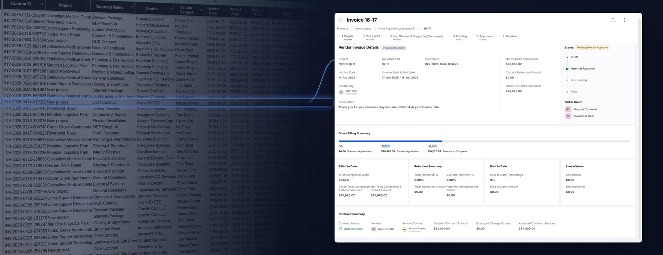The image size is (663, 255).
Task: Select highlighted row INV-2026-0414-013222 in the table
Action: [x=167, y=102]
